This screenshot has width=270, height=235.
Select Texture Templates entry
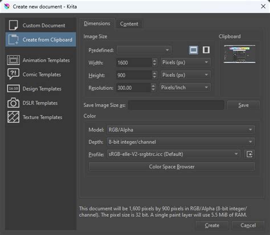pos(40,117)
